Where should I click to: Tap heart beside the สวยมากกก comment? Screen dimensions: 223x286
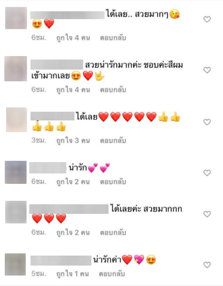point(207,214)
